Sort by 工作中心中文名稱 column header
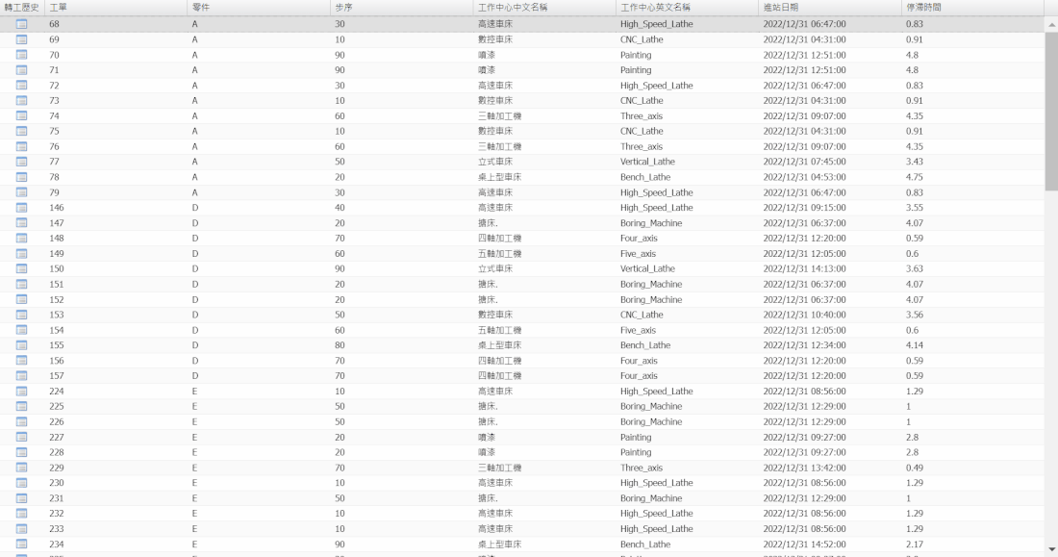 512,8
